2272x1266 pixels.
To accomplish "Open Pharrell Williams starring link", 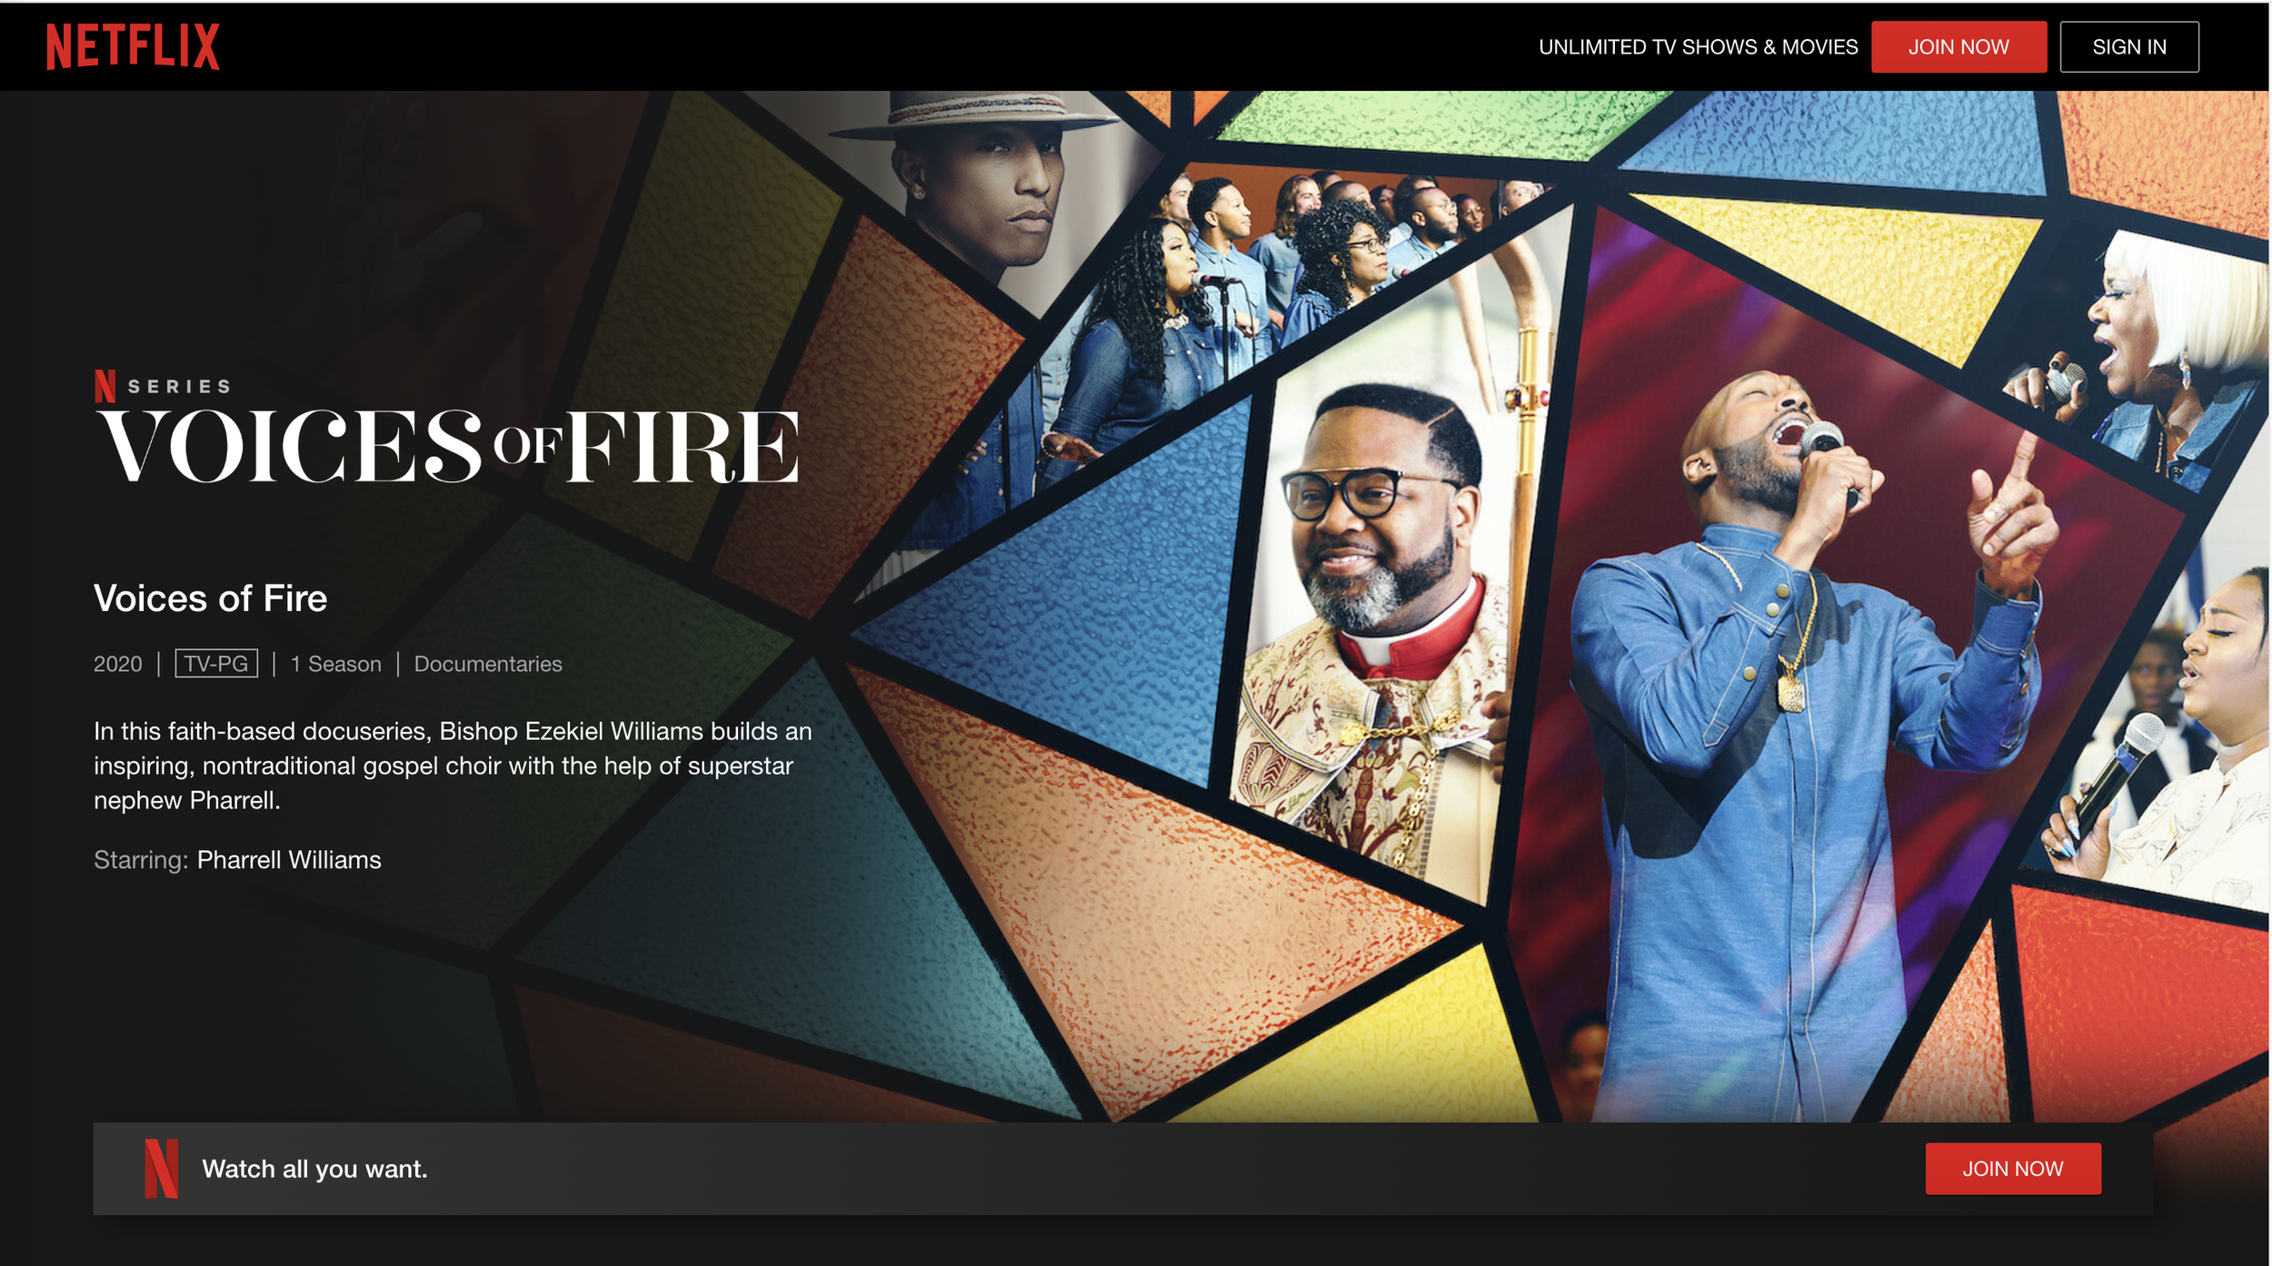I will pyautogui.click(x=289, y=860).
